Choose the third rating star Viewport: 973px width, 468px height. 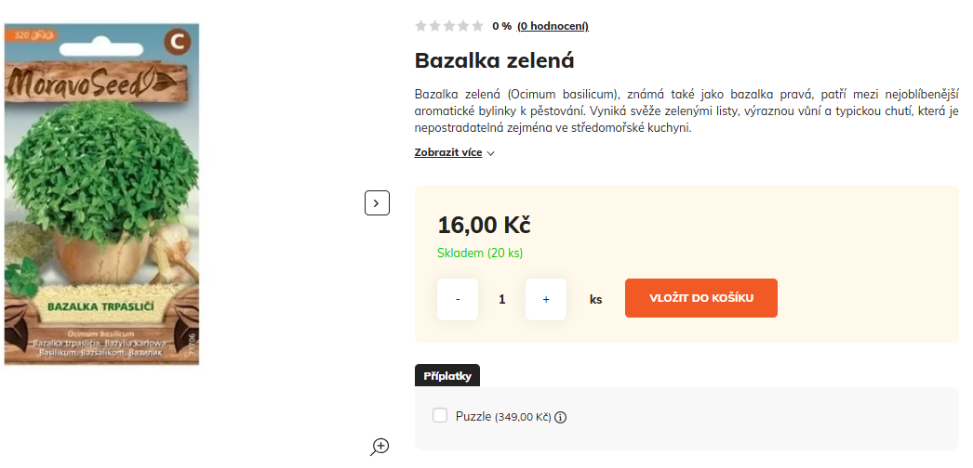pos(449,26)
